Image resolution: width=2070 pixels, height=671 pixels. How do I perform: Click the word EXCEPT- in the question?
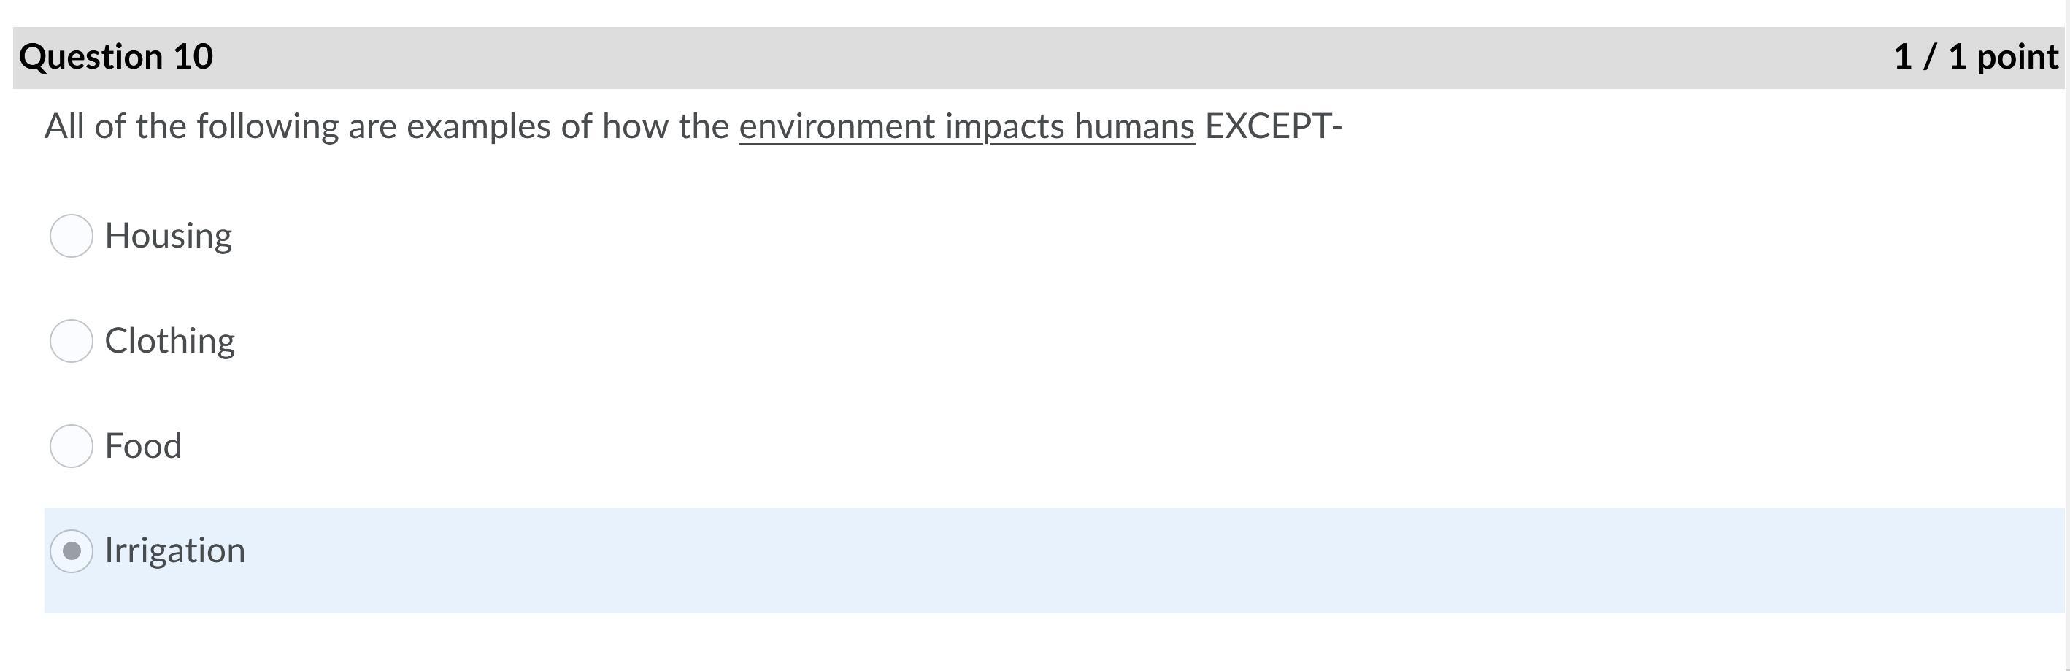pyautogui.click(x=1274, y=127)
